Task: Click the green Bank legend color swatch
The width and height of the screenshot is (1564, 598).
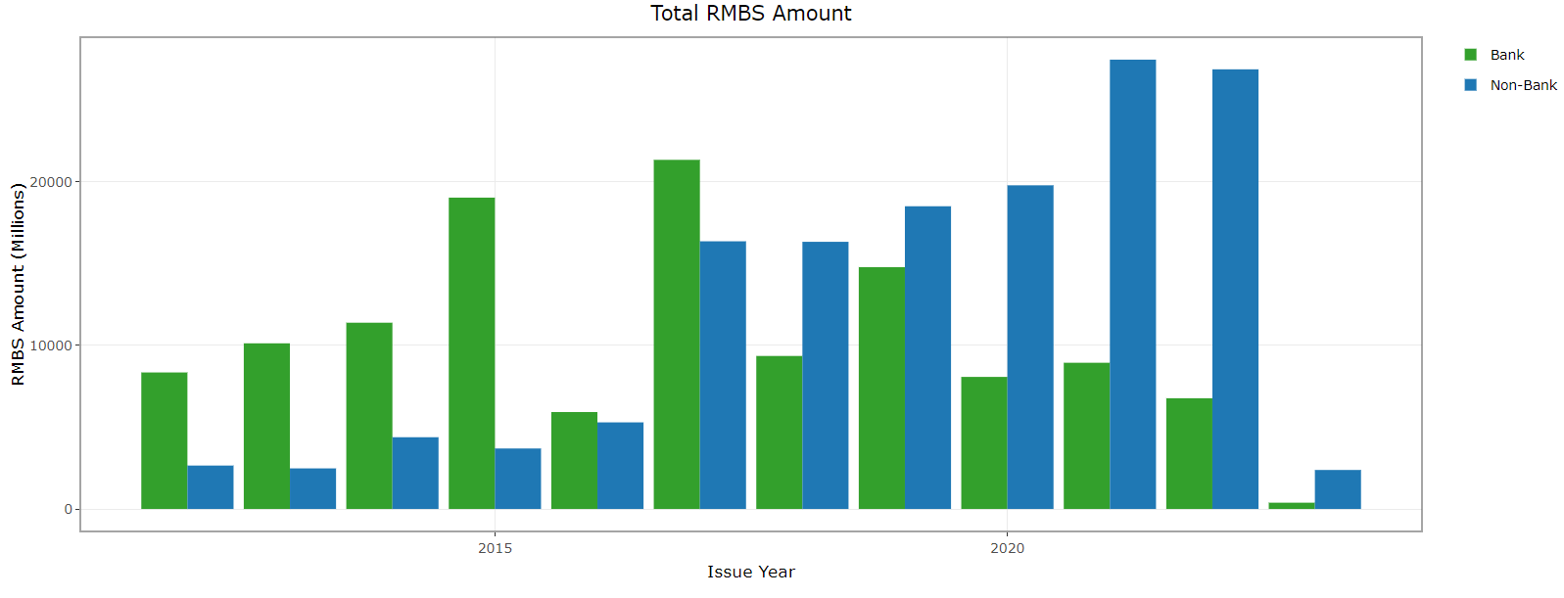Action: (x=1470, y=55)
